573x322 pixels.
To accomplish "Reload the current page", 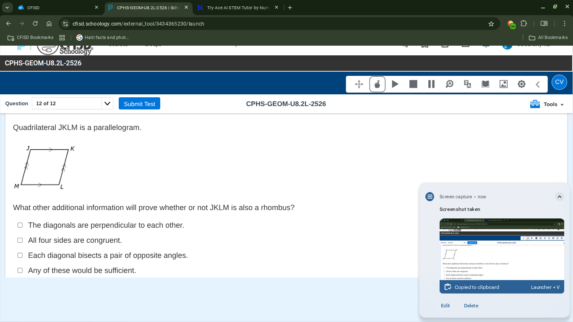I will pyautogui.click(x=35, y=23).
